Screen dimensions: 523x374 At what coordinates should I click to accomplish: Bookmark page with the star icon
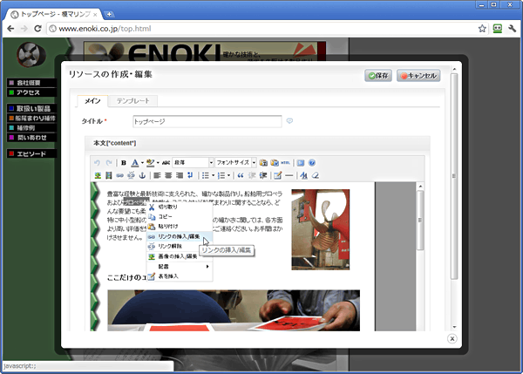coord(482,28)
